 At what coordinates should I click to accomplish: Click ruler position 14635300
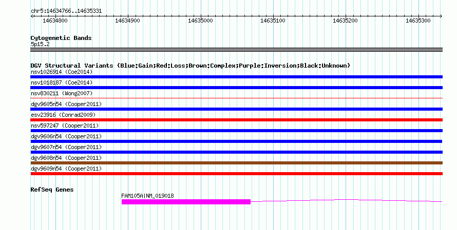418,20
